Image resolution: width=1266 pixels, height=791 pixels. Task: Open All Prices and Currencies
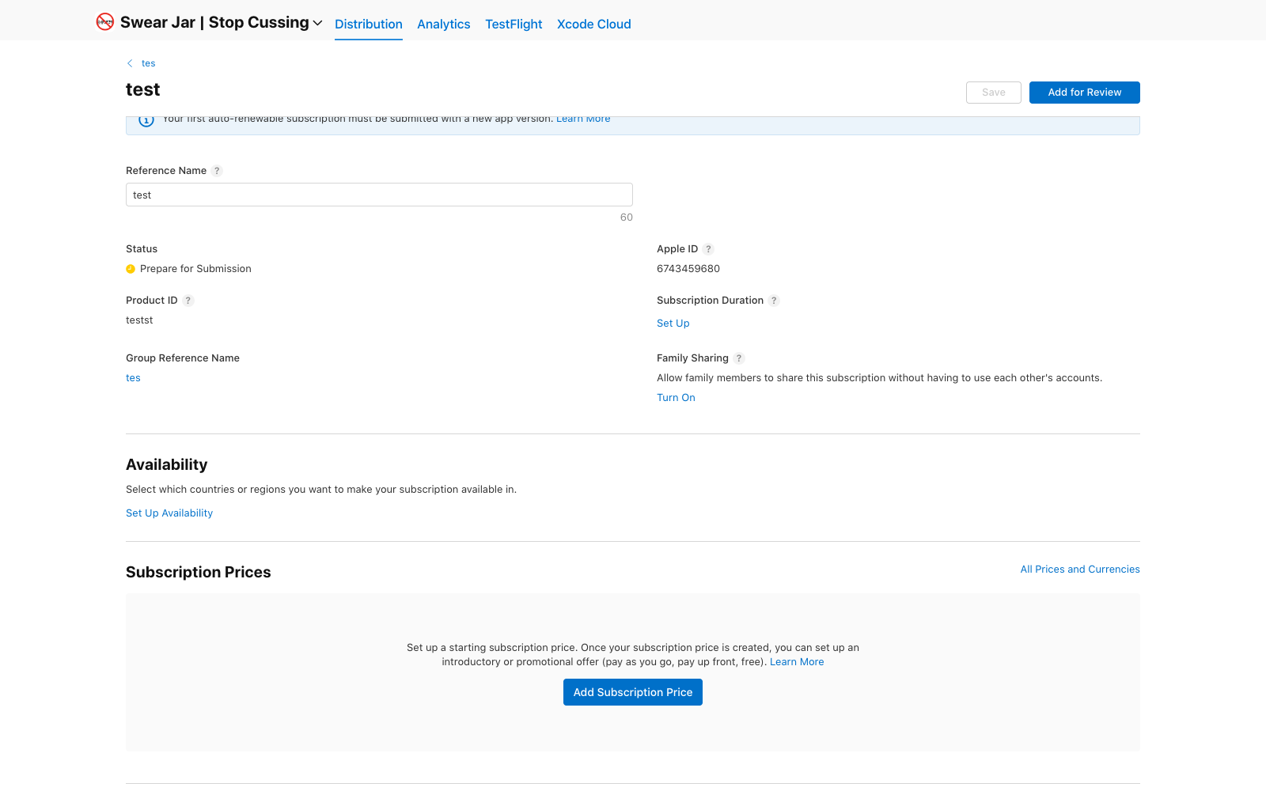1080,570
